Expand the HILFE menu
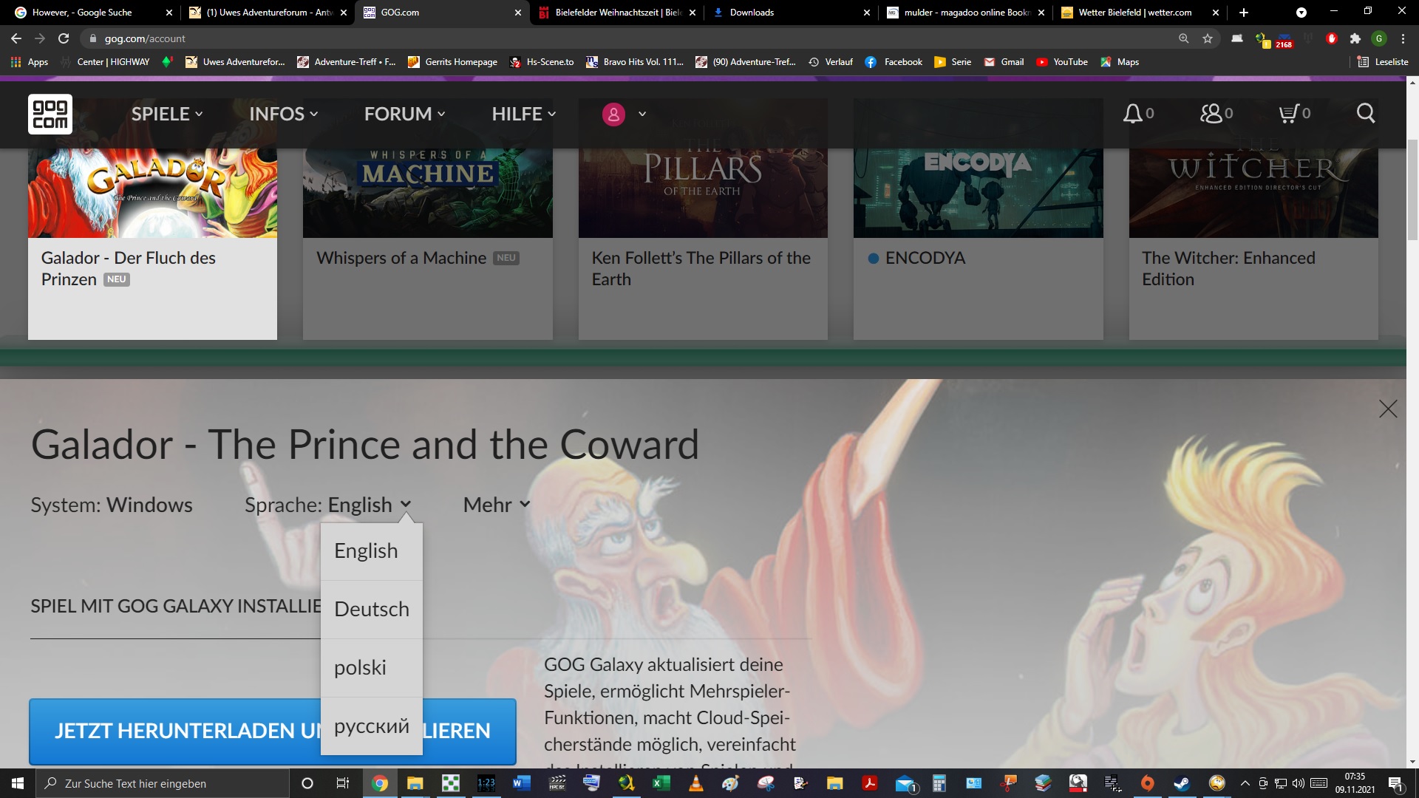 [524, 114]
